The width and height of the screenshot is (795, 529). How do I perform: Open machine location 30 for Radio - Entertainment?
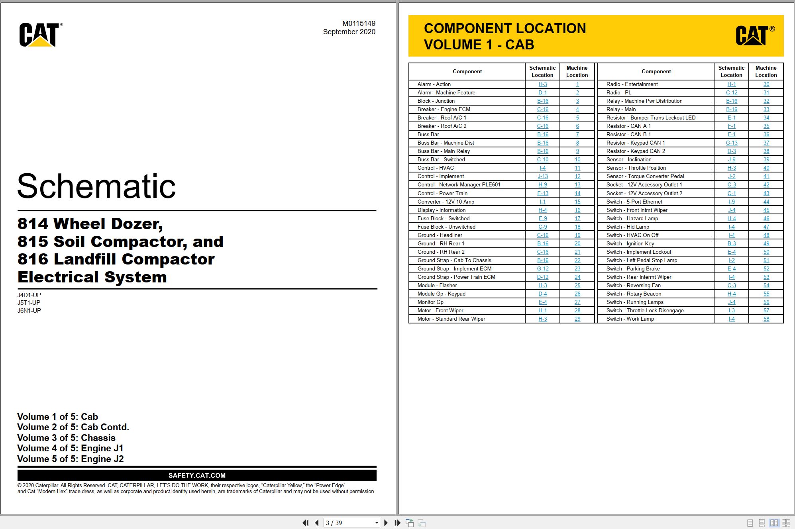(x=766, y=84)
